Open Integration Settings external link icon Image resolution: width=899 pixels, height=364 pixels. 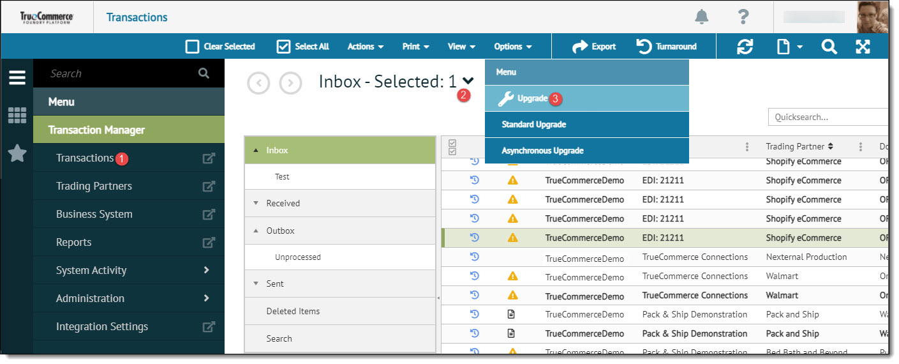click(x=209, y=327)
